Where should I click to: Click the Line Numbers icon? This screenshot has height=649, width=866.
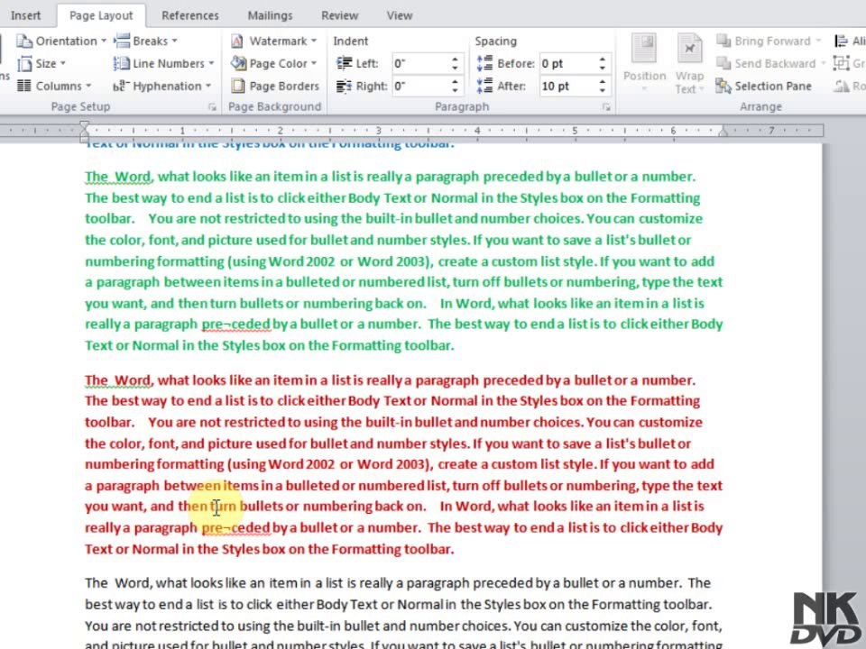tap(122, 63)
